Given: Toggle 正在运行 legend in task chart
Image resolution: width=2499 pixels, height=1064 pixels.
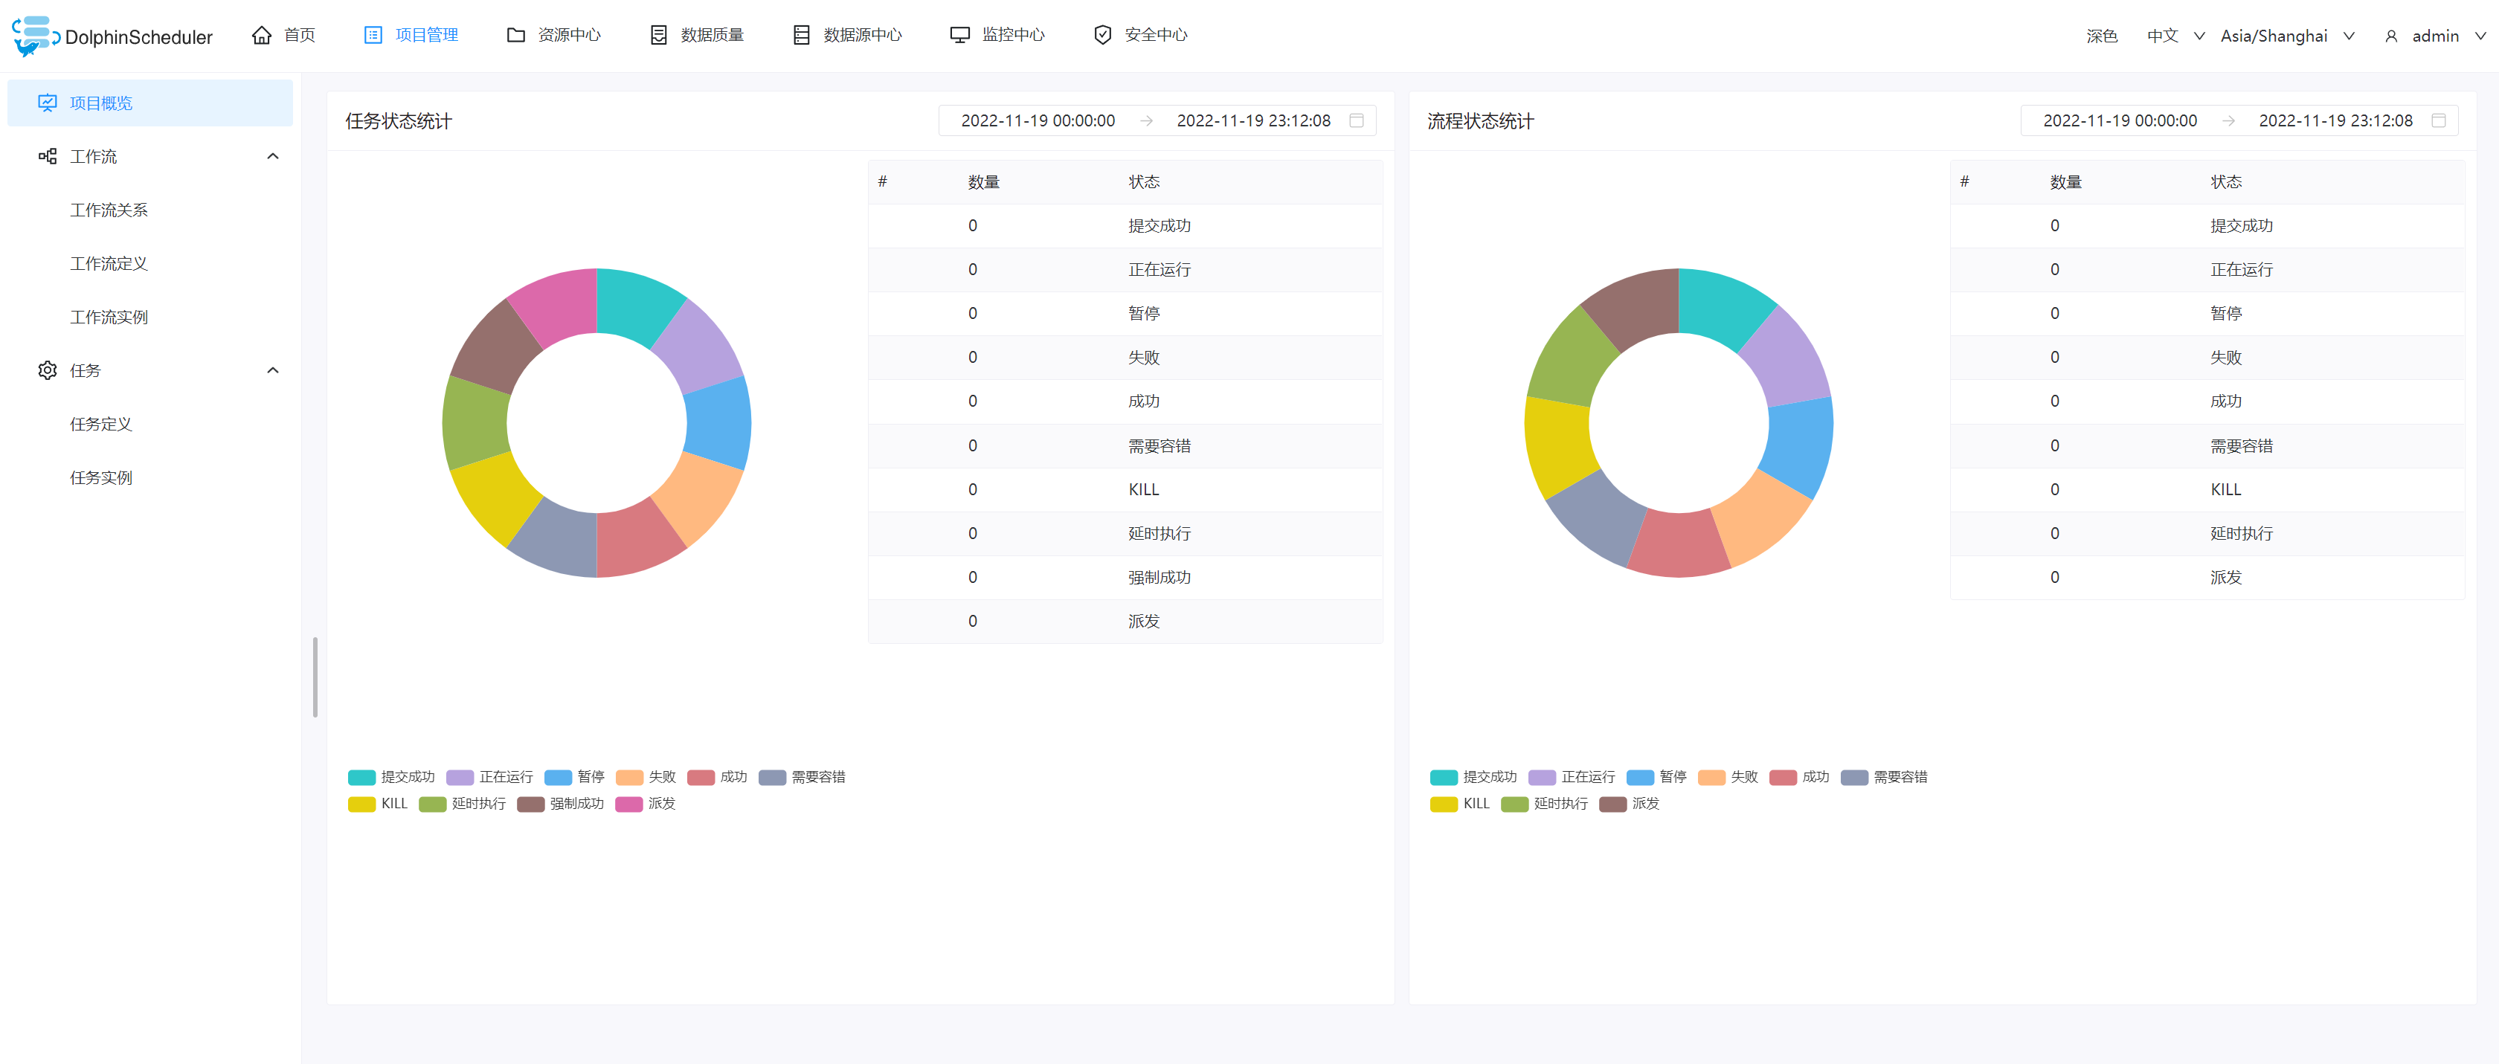Looking at the screenshot, I should click(490, 777).
